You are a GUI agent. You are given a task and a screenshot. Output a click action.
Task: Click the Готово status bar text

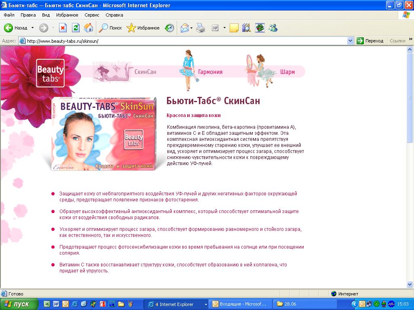16,294
